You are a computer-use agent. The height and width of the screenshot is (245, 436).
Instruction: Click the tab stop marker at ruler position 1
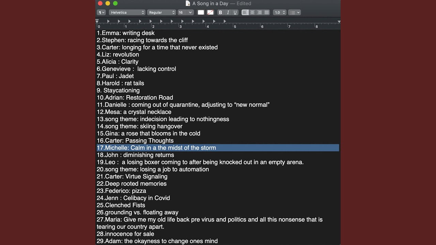(129, 21)
